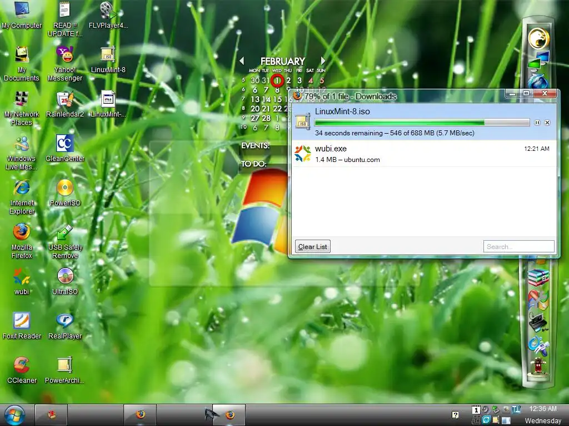Switch to the middle Firefox taskbar button
The width and height of the screenshot is (569, 426).
tap(140, 415)
